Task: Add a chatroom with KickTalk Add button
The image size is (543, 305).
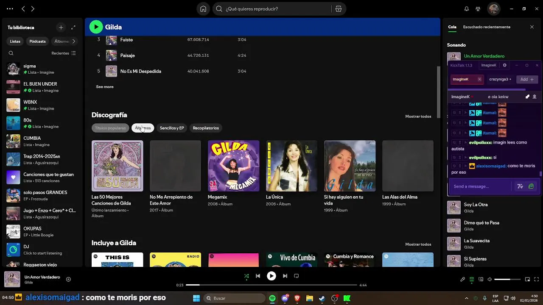Action: (527, 79)
